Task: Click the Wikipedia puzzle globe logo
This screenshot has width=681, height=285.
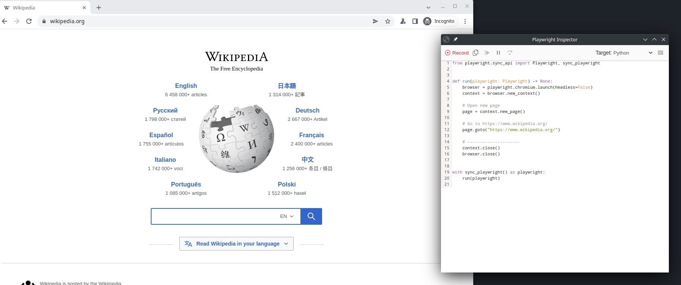Action: 237,139
